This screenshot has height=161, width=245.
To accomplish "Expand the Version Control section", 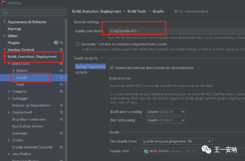I will 4,50.
